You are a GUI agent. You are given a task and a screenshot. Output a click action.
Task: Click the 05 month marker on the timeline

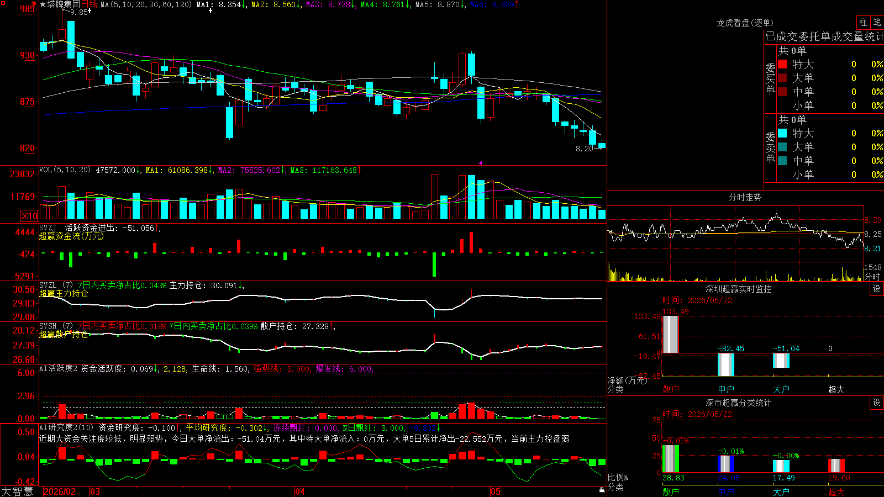(496, 491)
